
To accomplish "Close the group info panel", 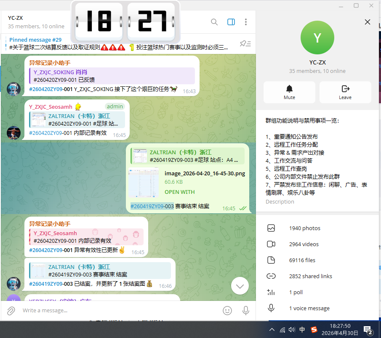I will click(368, 22).
